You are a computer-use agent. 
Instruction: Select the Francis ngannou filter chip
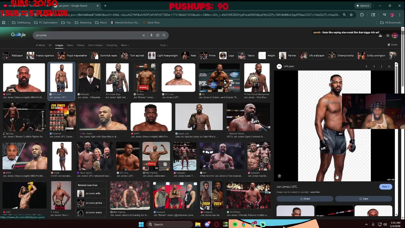click(x=41, y=56)
